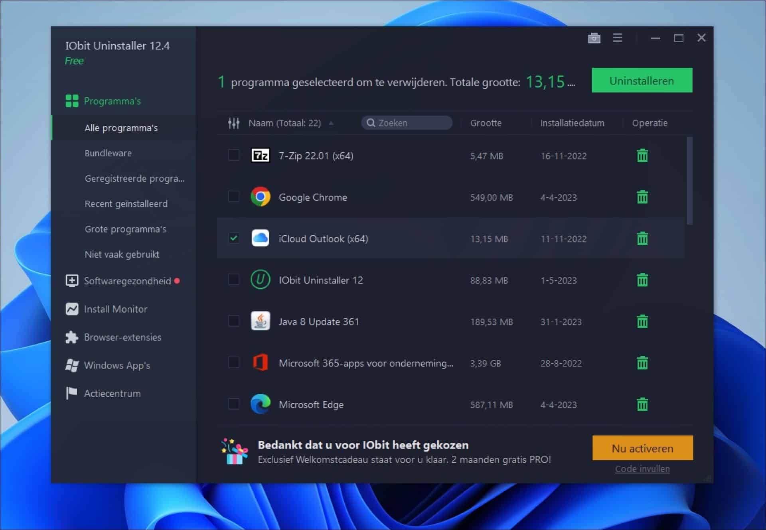Click trash icon for Google Chrome

click(642, 197)
